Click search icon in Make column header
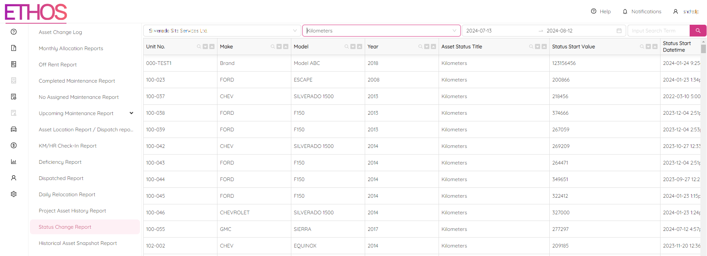This screenshot has width=707, height=256. pos(273,46)
